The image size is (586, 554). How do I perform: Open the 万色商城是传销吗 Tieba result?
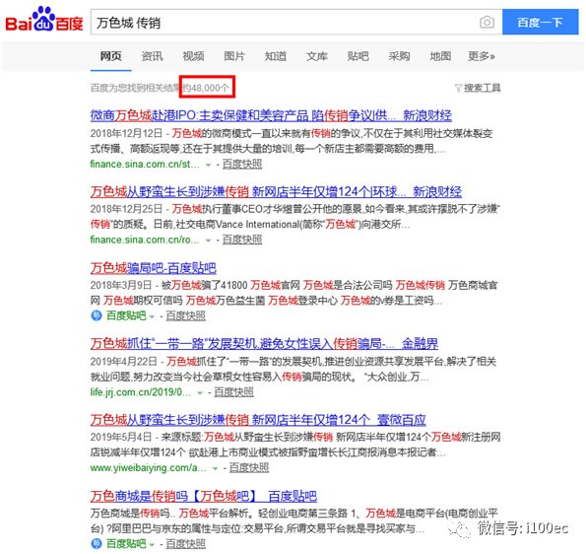(203, 496)
